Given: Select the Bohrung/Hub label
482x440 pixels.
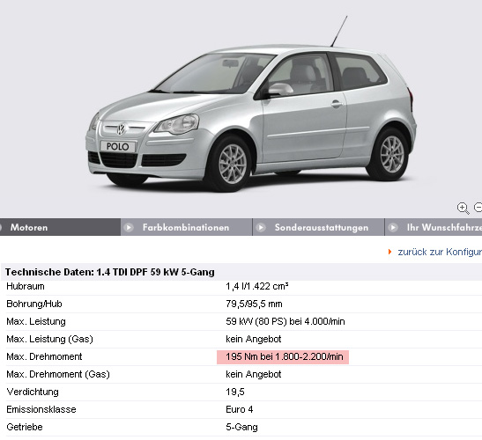Looking at the screenshot, I should coord(34,304).
